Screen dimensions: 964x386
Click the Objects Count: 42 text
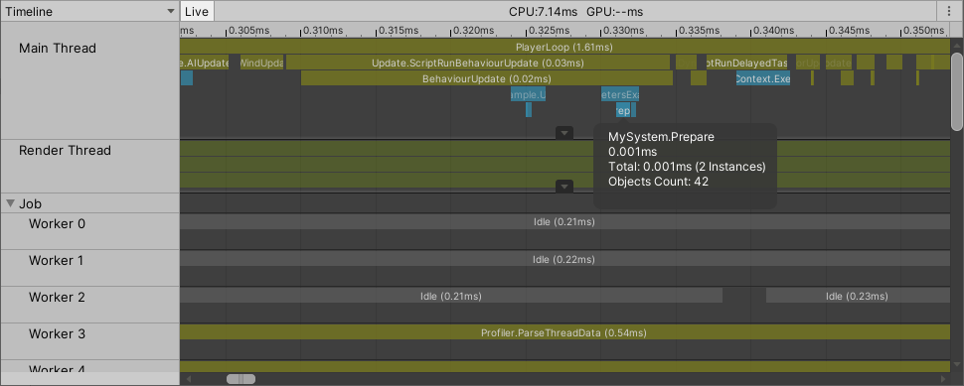658,181
